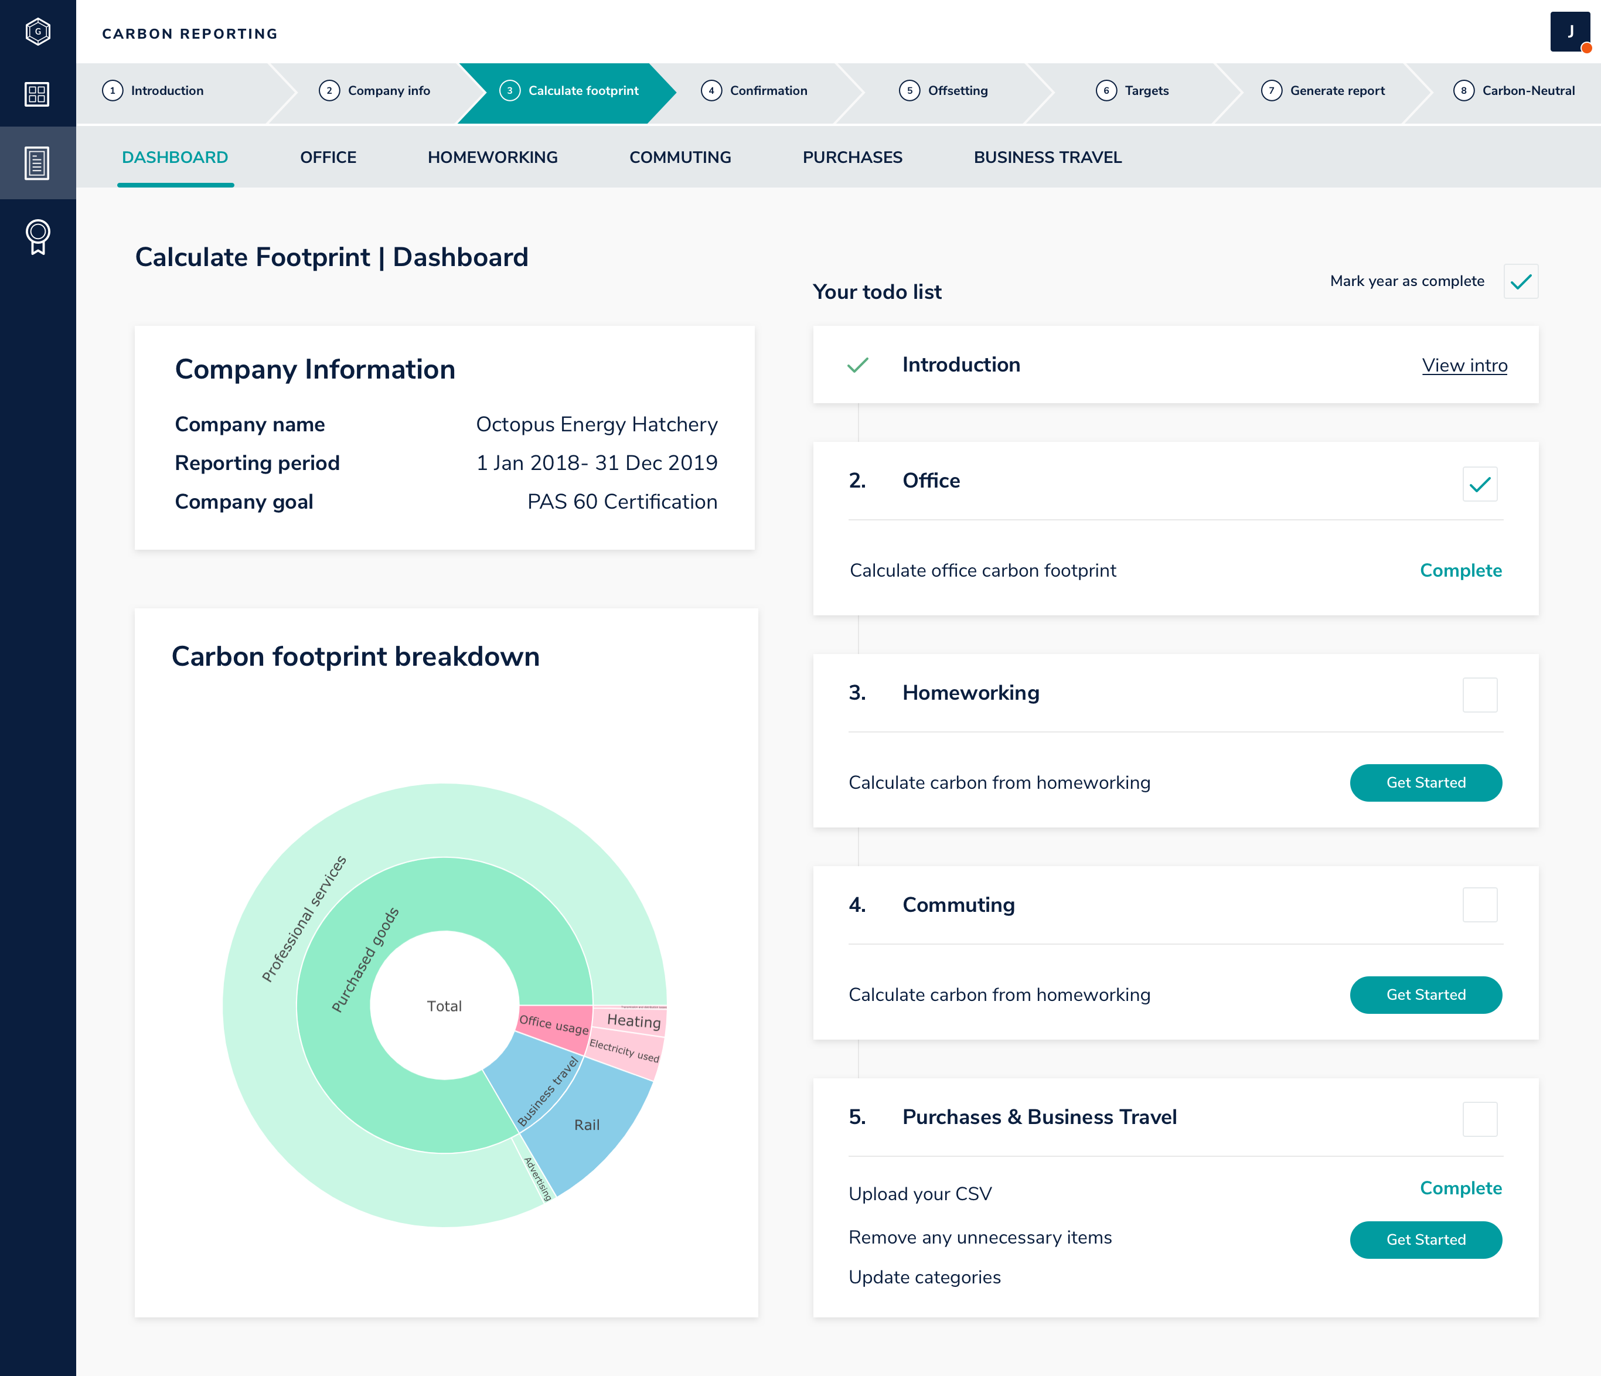Select the Advertising chart segment
Image resolution: width=1601 pixels, height=1376 pixels.
[539, 1177]
